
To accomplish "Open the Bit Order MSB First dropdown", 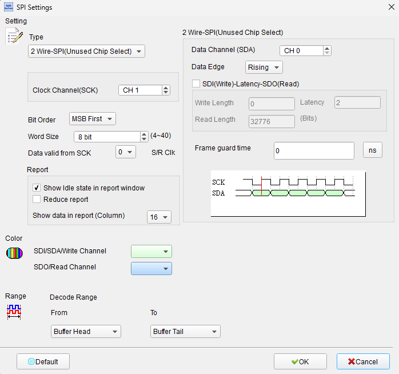I will tap(93, 118).
